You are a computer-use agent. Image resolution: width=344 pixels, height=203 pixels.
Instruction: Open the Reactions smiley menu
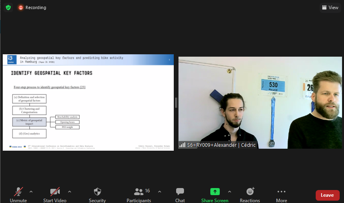pos(250,195)
